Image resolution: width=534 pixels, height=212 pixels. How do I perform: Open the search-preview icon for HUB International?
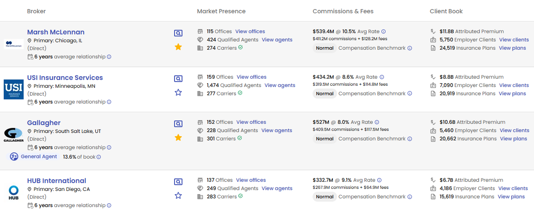(178, 182)
